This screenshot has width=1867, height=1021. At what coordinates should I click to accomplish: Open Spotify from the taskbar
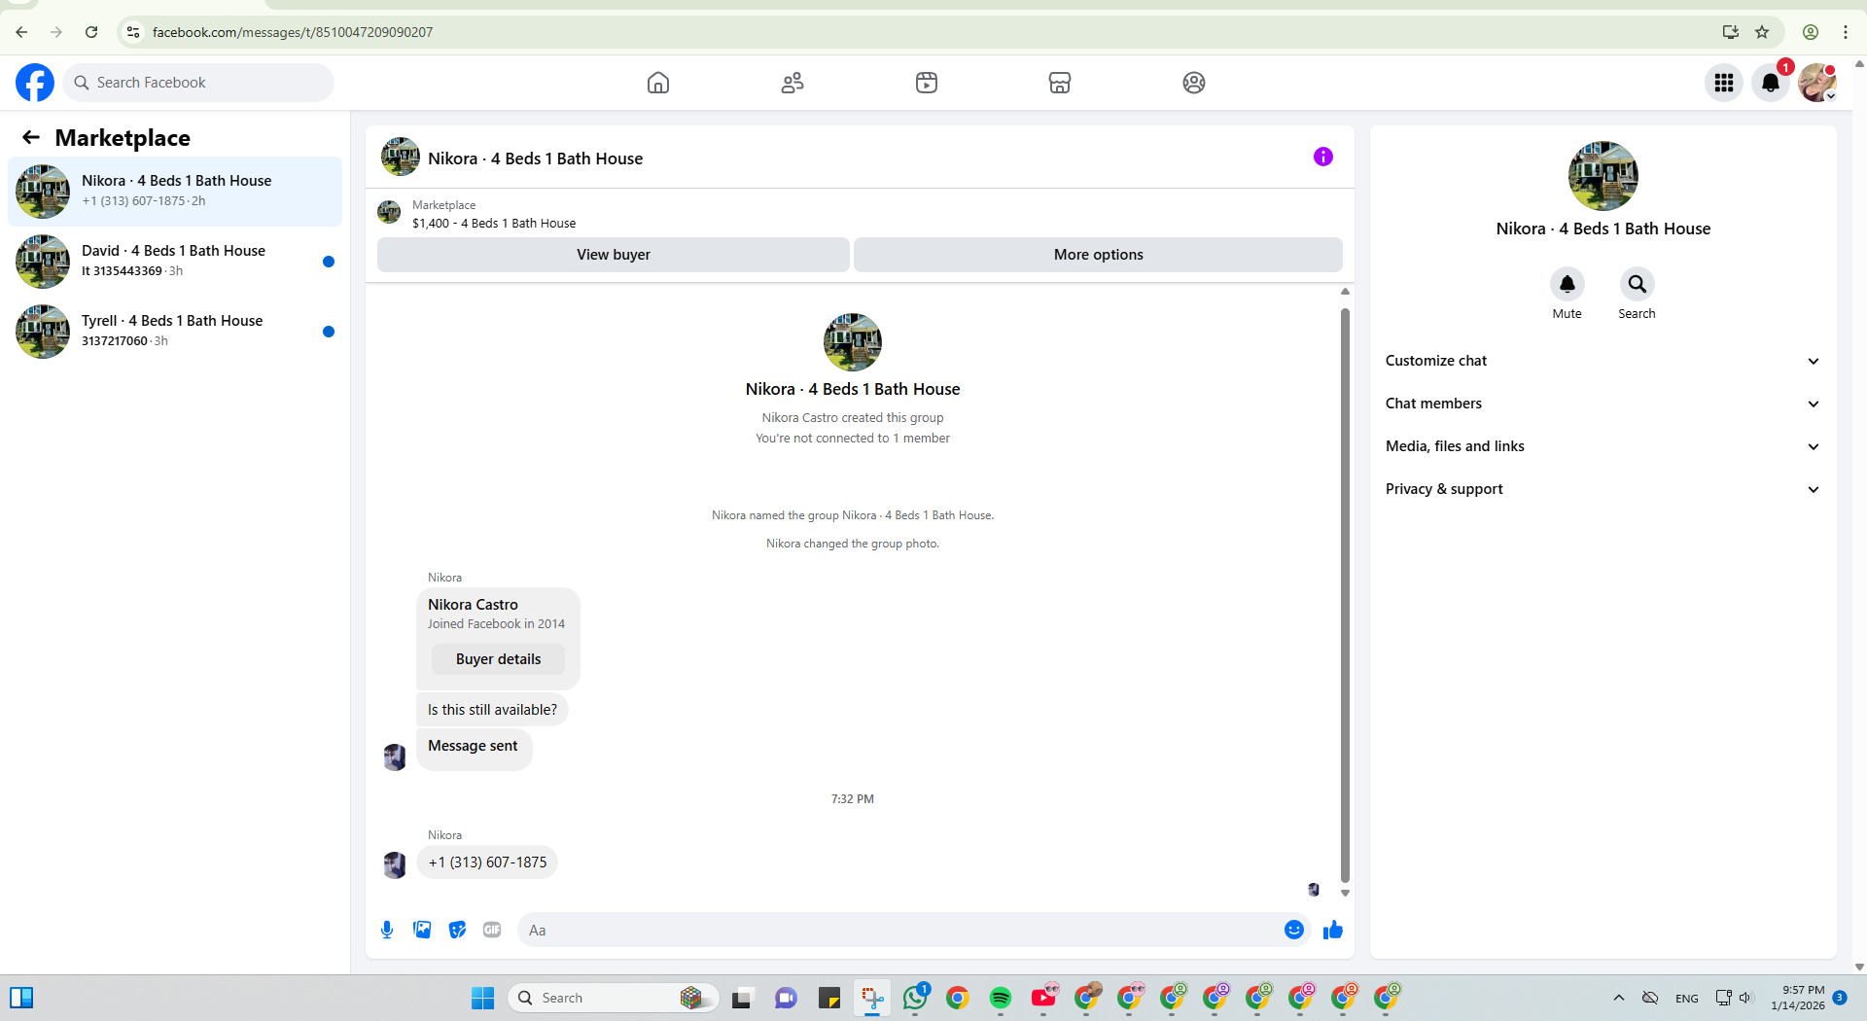click(1001, 998)
